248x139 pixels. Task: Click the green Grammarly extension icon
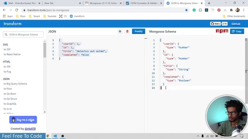(x=194, y=10)
